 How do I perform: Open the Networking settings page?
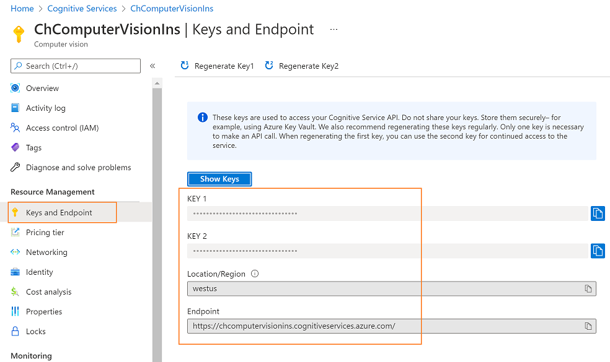(46, 252)
